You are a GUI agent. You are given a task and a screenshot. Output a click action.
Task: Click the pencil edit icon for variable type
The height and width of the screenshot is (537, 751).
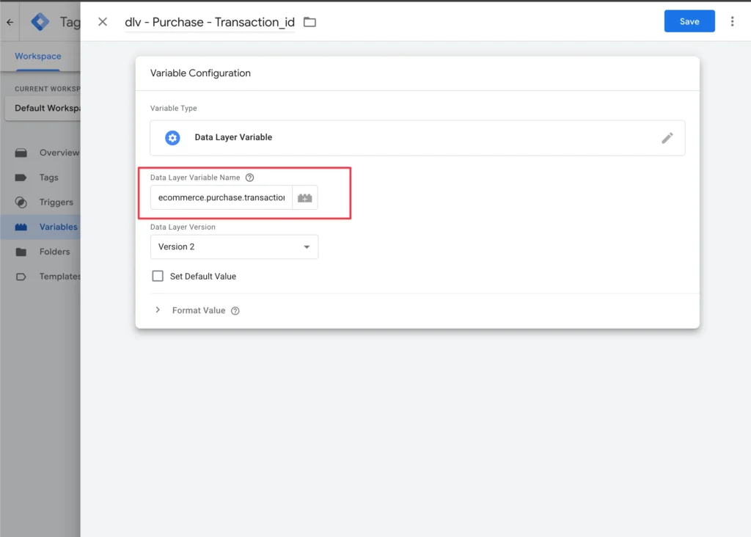pos(667,138)
